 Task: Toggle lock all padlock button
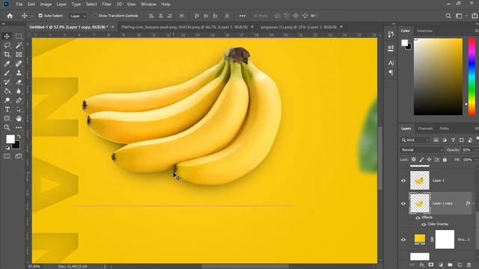pyautogui.click(x=445, y=159)
